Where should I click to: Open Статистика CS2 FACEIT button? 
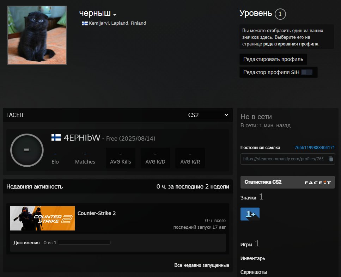287,182
